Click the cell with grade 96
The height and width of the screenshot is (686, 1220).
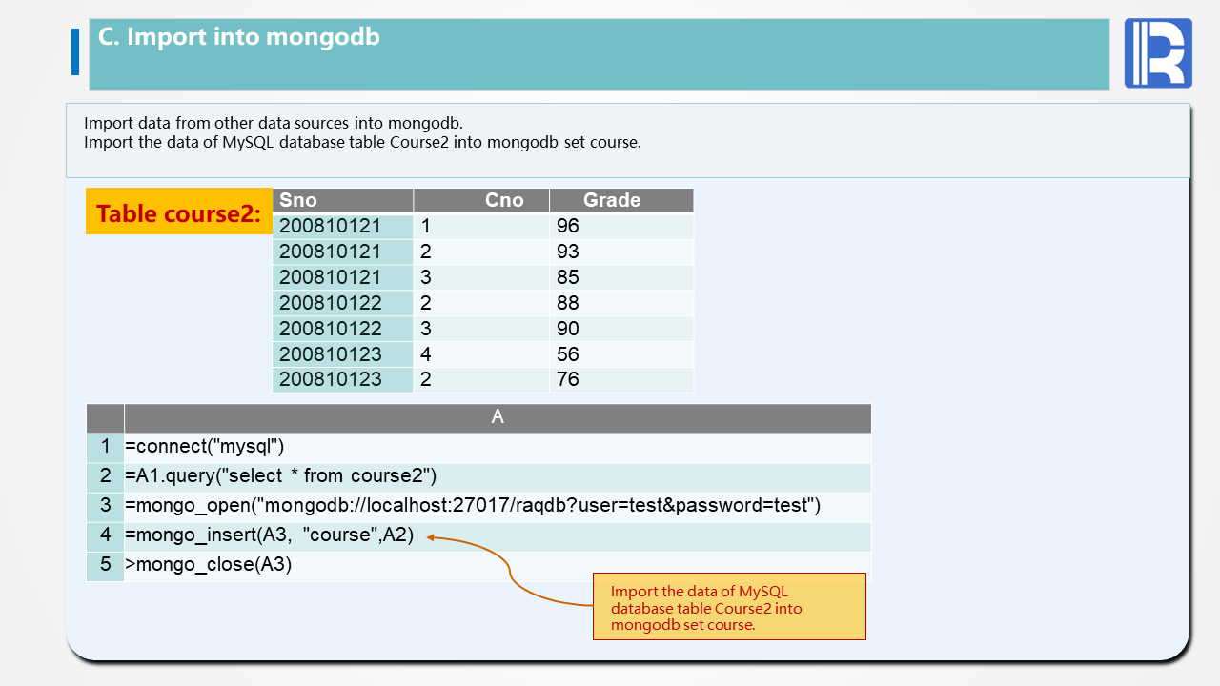(x=621, y=226)
